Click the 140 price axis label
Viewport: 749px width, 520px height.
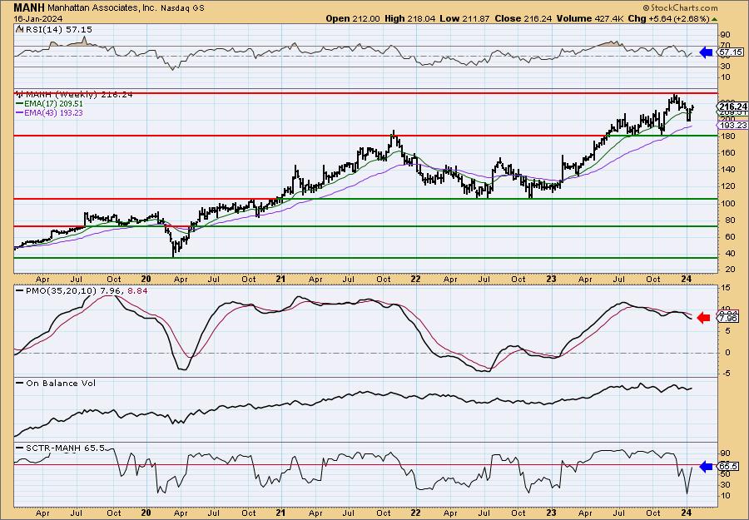click(x=728, y=170)
